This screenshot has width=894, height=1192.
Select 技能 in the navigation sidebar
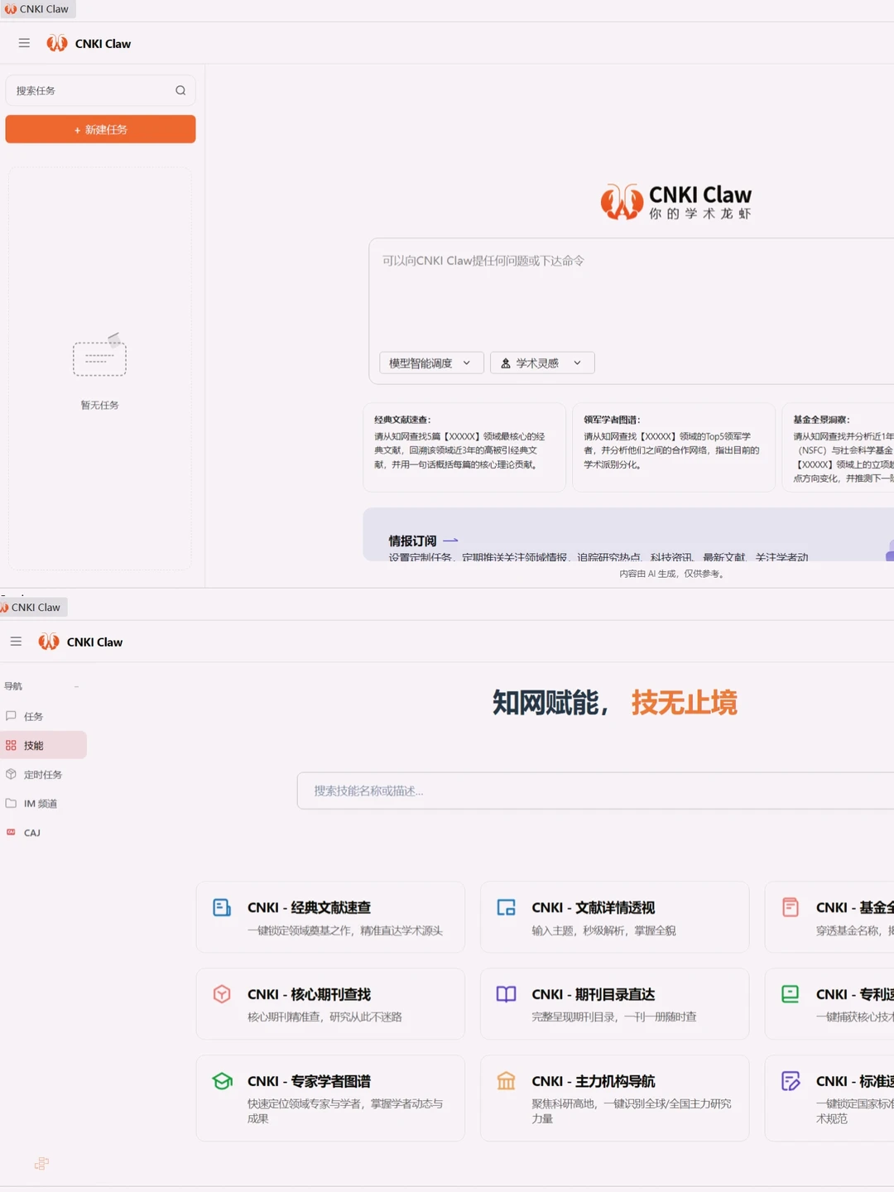point(43,745)
